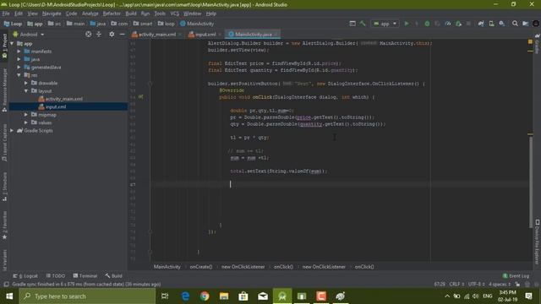Collapse the res folder
The width and height of the screenshot is (541, 304).
pyautogui.click(x=19, y=75)
